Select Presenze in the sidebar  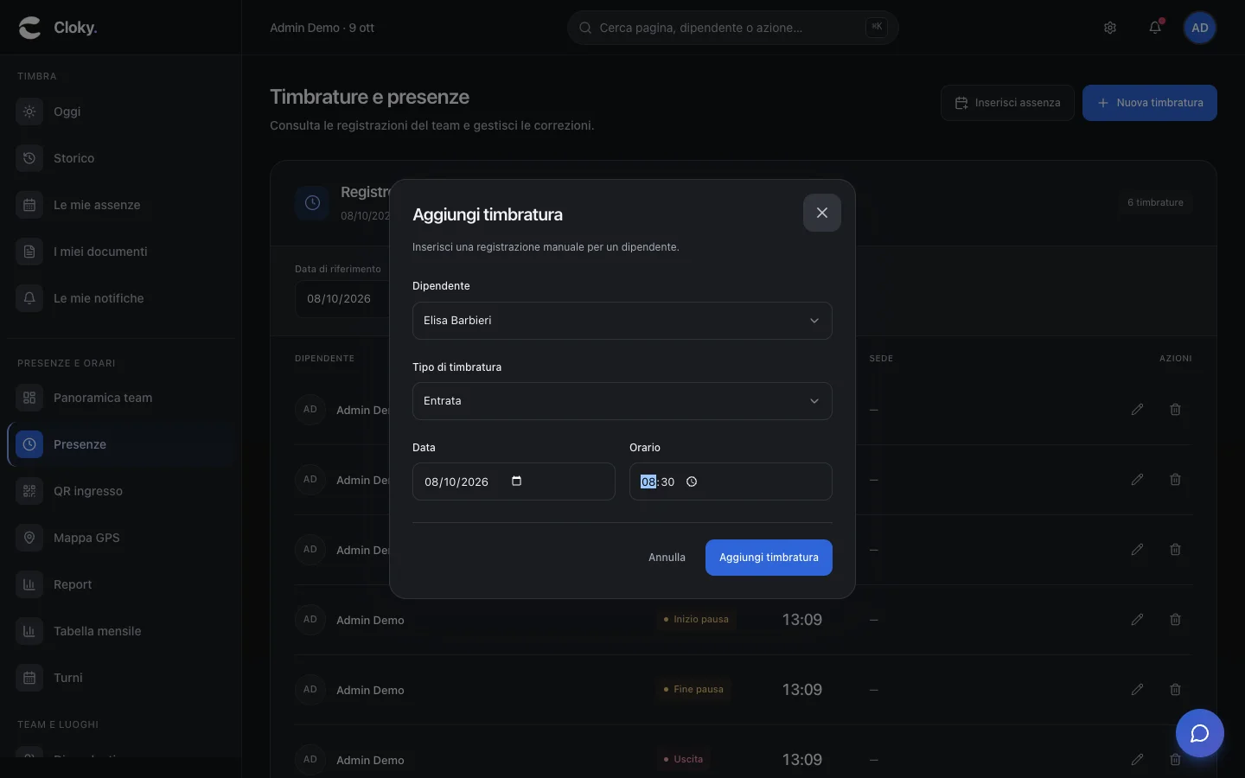point(120,444)
